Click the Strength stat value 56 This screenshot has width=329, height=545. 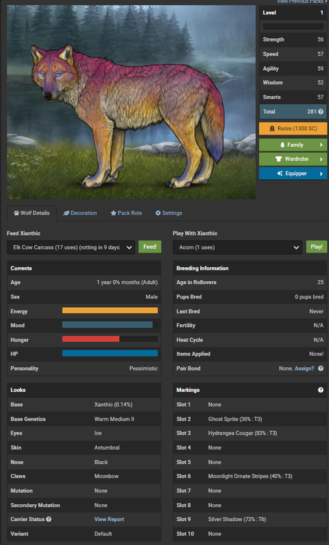[x=320, y=40]
